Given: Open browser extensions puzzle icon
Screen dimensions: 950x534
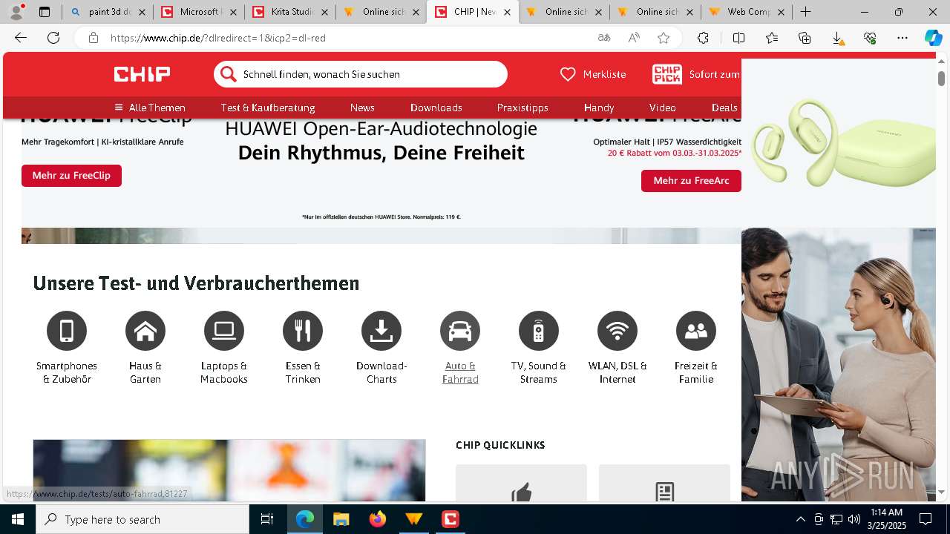Looking at the screenshot, I should (703, 38).
